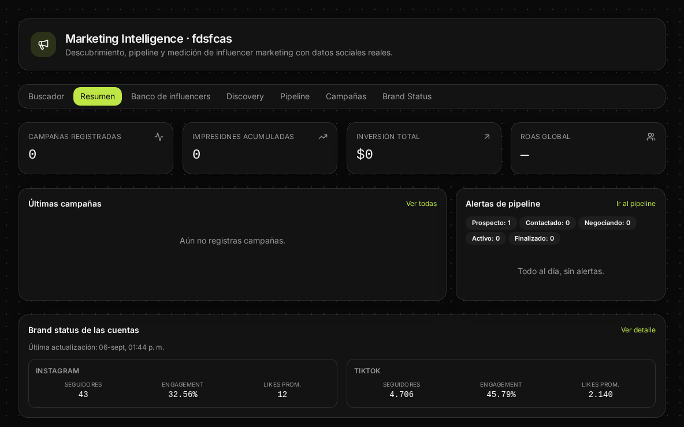Click the header subtitle starting 'Descubrimiento, pipeline'
This screenshot has height=427, width=684.
point(229,53)
